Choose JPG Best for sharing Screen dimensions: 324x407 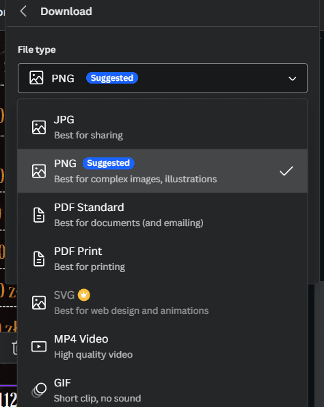click(x=163, y=127)
